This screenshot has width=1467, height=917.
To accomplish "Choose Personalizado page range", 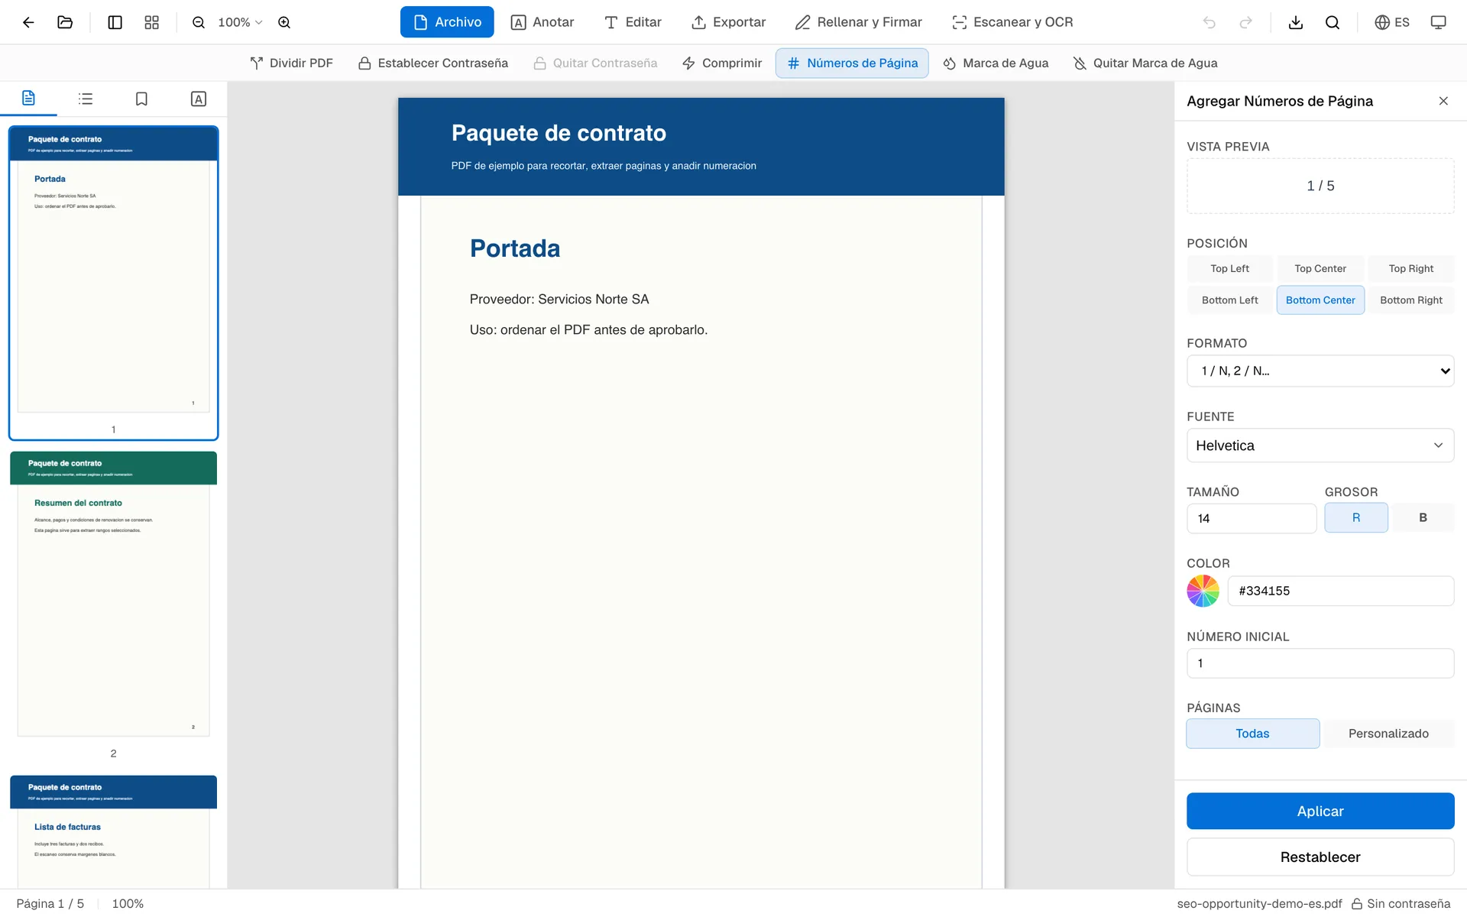I will pos(1388,734).
